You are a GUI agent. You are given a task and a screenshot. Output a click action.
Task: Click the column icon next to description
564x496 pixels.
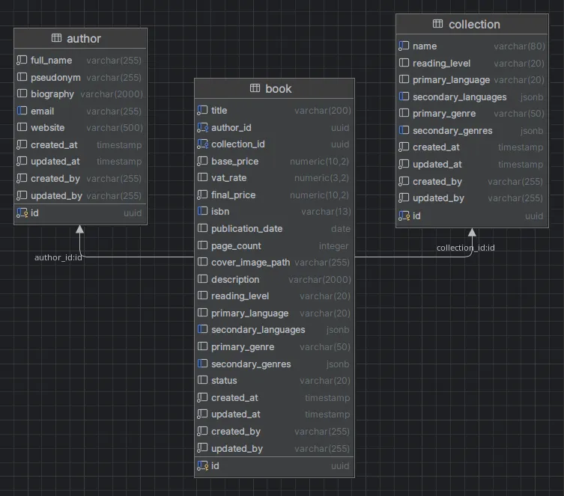point(202,279)
